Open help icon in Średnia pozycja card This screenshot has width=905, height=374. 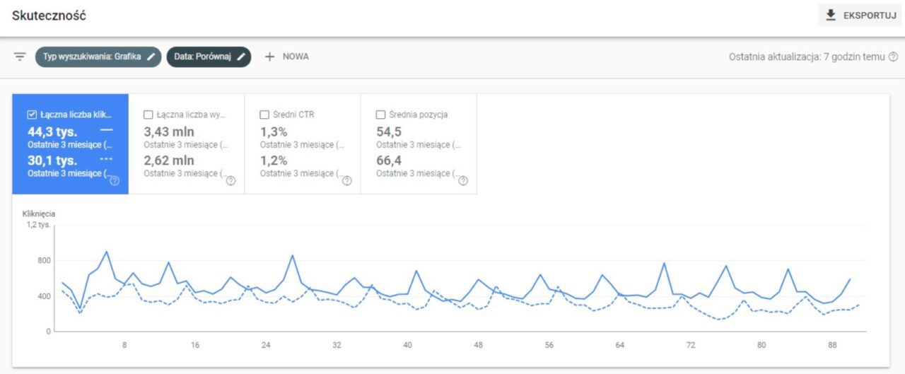point(463,181)
